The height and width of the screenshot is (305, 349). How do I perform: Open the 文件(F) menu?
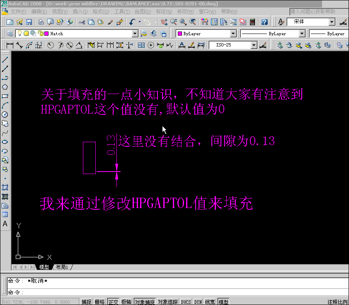pyautogui.click(x=19, y=12)
